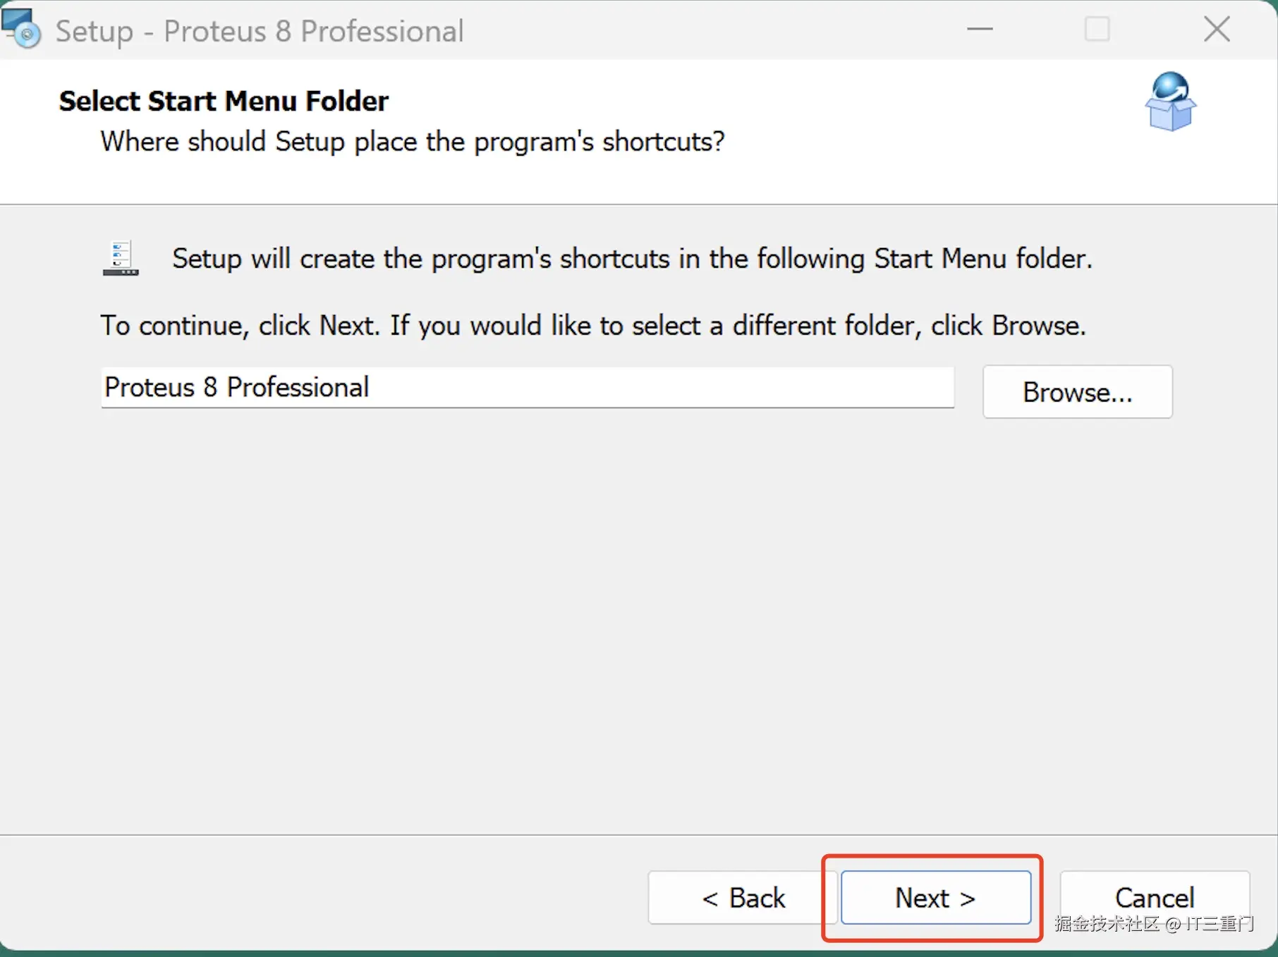Click the empty gray area below the folder field
Viewport: 1278px width, 957px height.
pyautogui.click(x=564, y=599)
